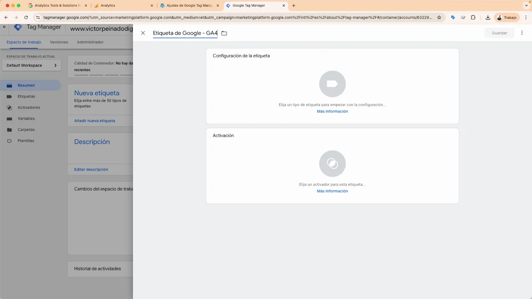Screen dimensions: 532x299
Task: Open Tag Assistant in the browser toolbar
Action: pos(453,17)
